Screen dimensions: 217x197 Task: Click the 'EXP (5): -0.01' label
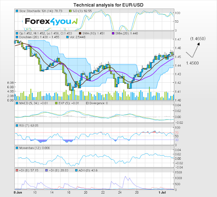click(x=68, y=103)
